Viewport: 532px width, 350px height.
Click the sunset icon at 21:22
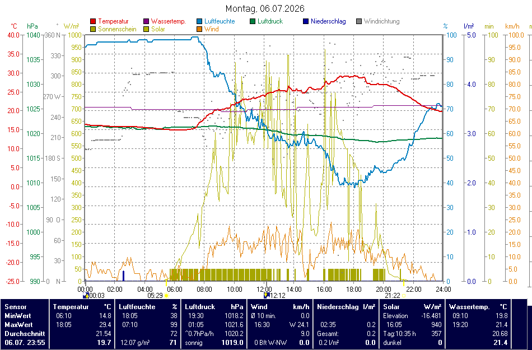[x=404, y=296]
